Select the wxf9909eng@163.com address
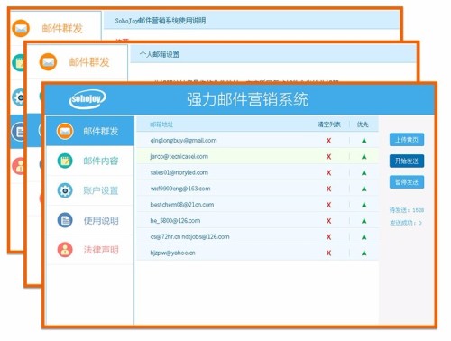 pos(180,189)
